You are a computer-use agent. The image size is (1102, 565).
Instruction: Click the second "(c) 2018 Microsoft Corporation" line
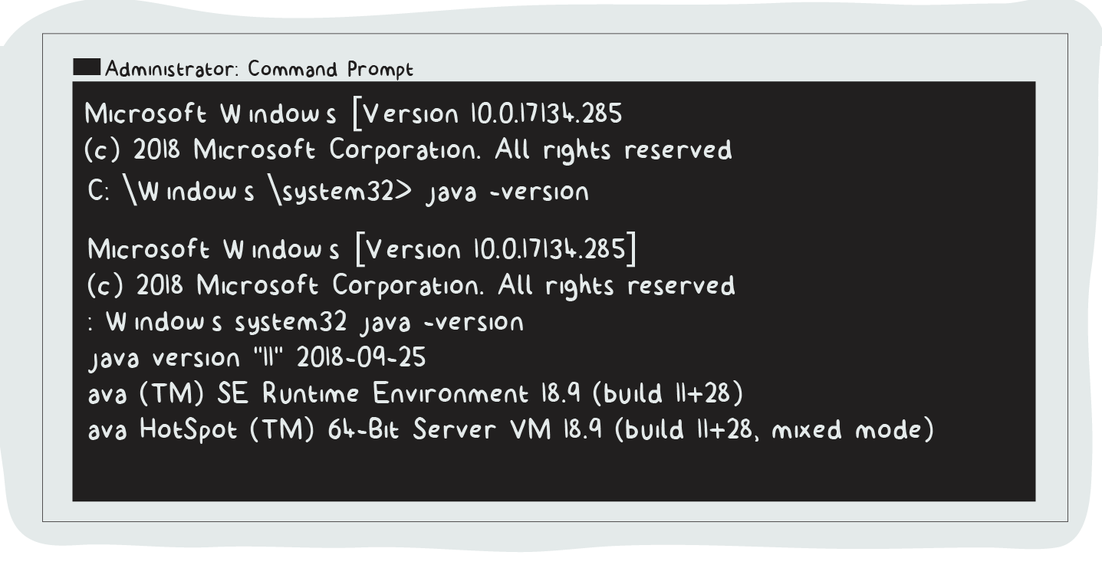pos(411,287)
